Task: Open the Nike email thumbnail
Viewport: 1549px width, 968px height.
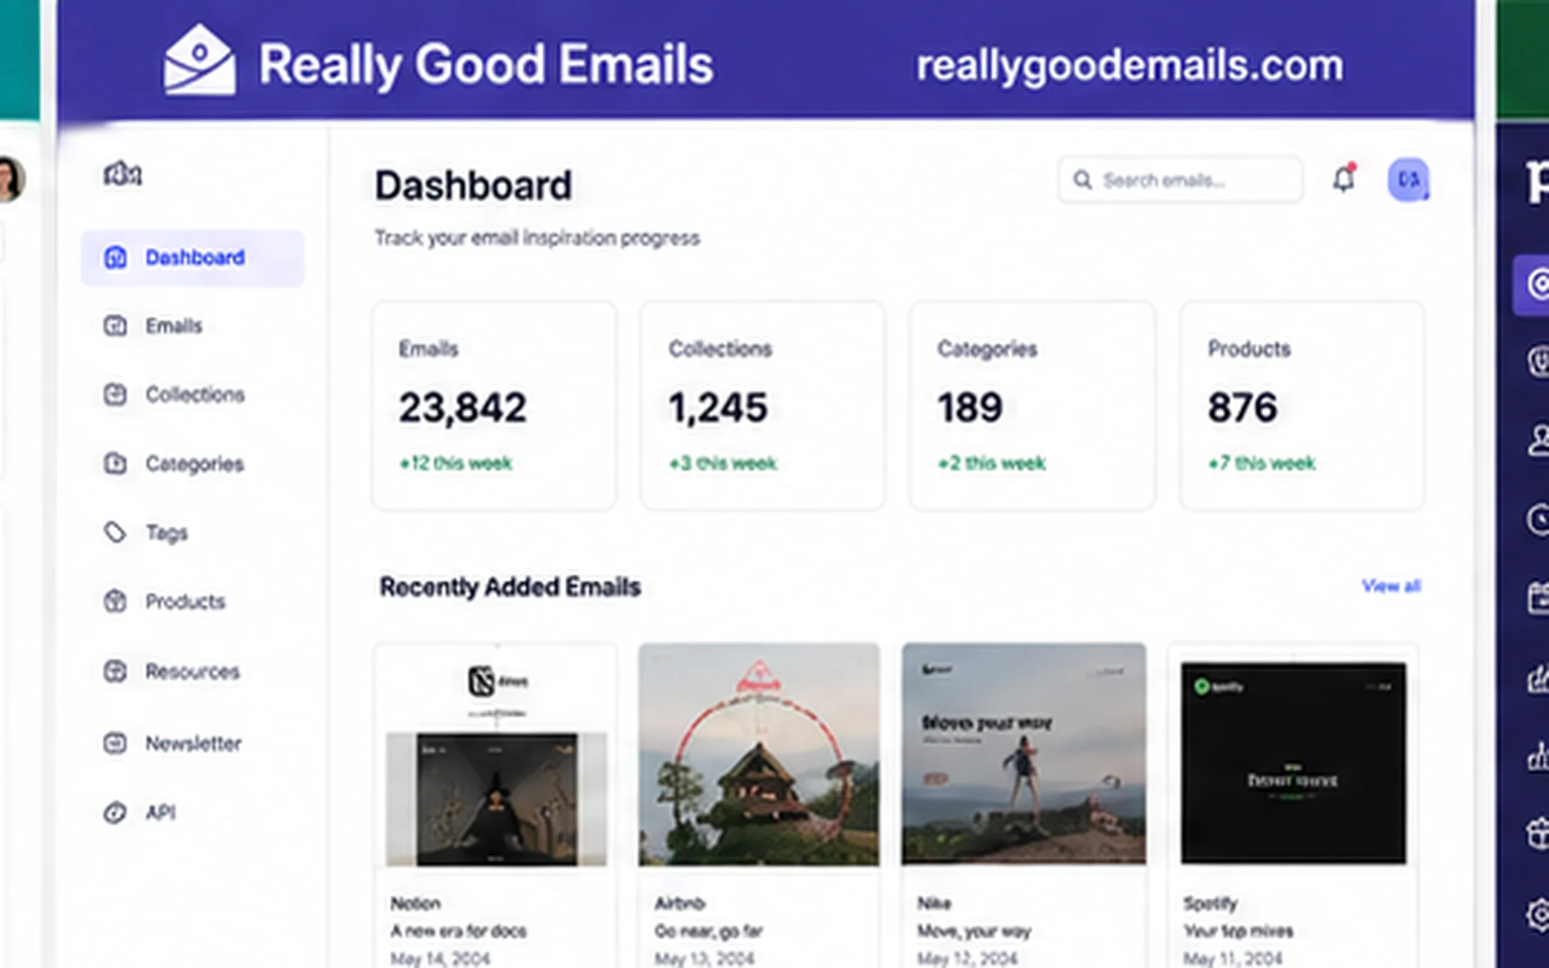Action: click(x=1024, y=755)
